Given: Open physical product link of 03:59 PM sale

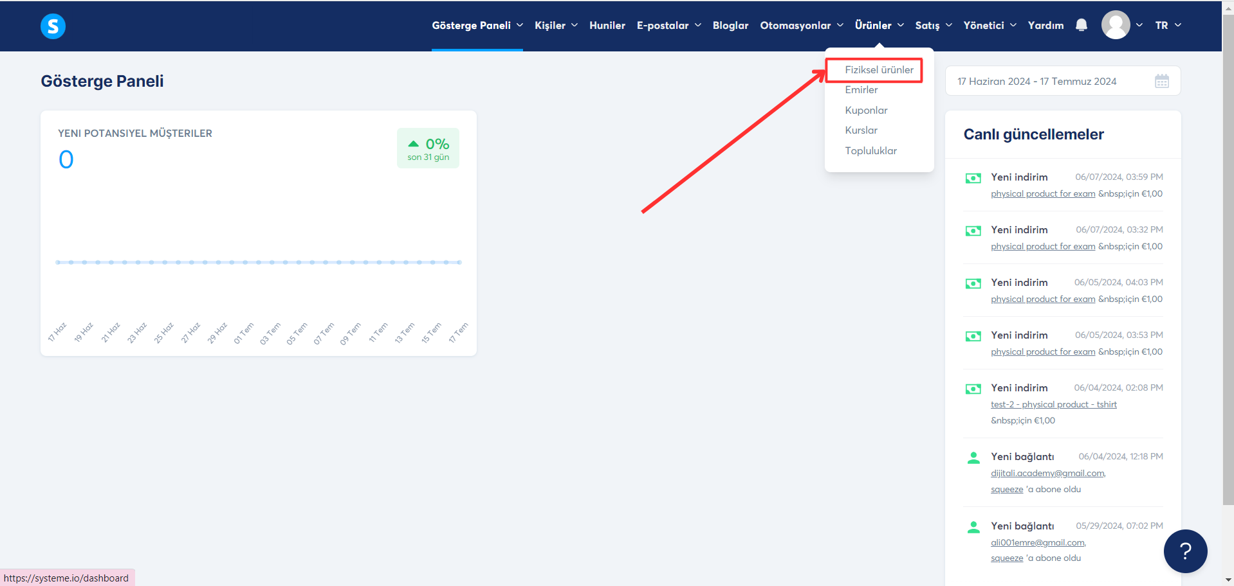Looking at the screenshot, I should 1043,194.
